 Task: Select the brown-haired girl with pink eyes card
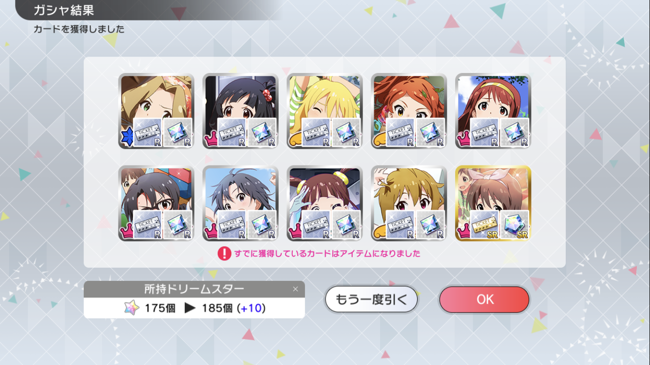[409, 203]
